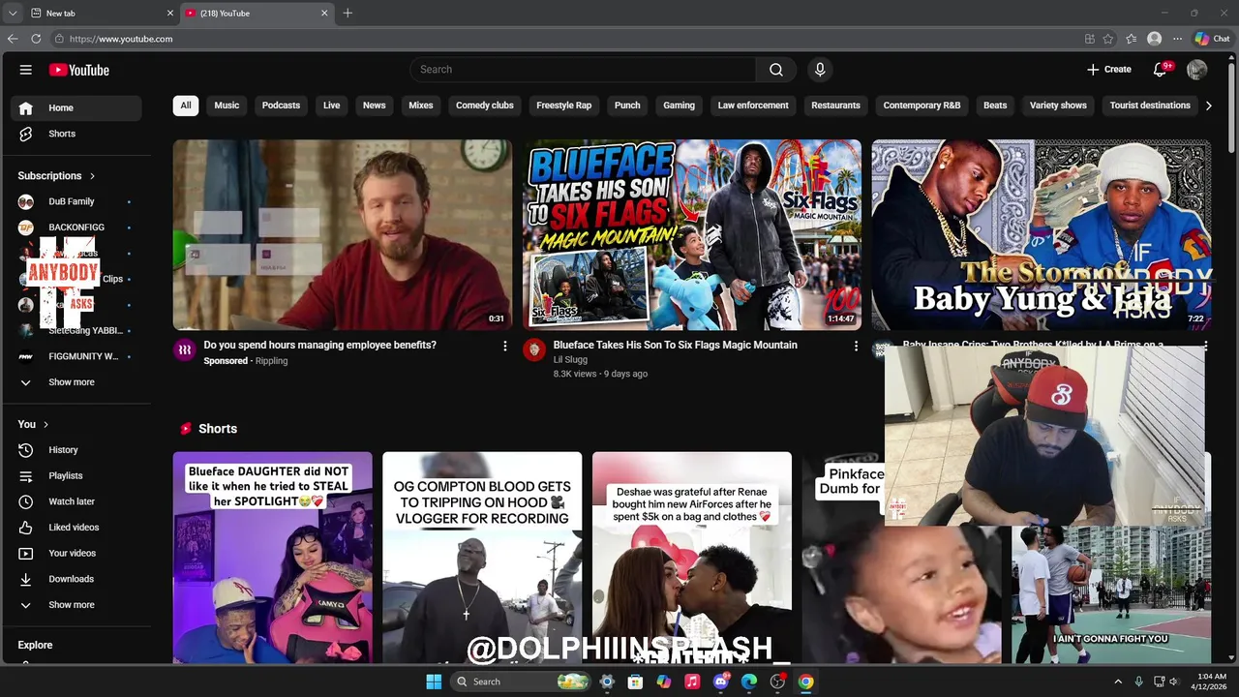The width and height of the screenshot is (1239, 697).
Task: Show hidden system tray icons
Action: pyautogui.click(x=1118, y=682)
